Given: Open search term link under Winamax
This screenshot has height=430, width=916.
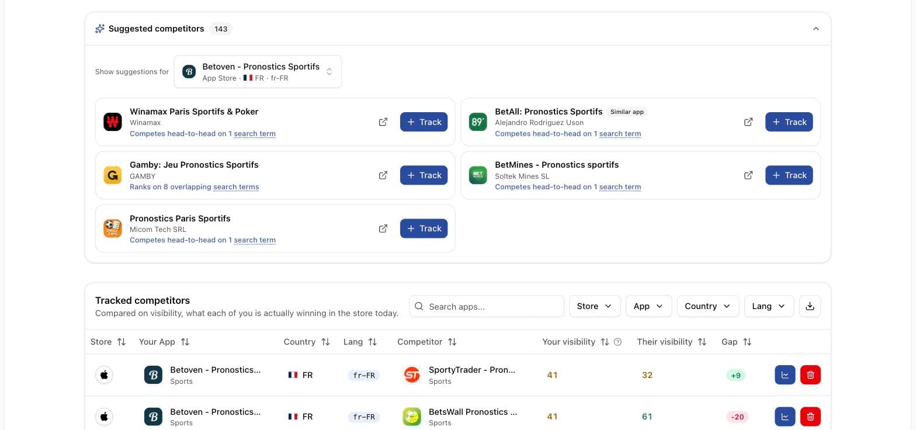Looking at the screenshot, I should pyautogui.click(x=255, y=134).
